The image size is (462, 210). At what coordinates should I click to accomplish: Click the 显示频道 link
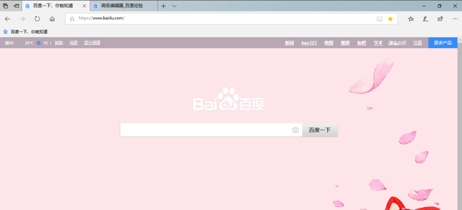pos(92,43)
